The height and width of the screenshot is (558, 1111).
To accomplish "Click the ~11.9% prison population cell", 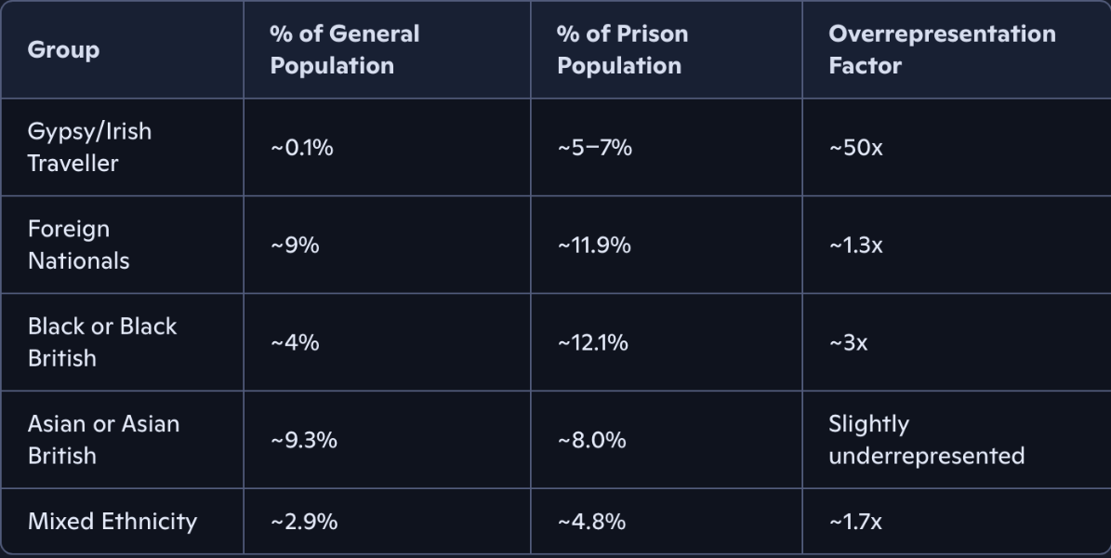I will pyautogui.click(x=594, y=246).
